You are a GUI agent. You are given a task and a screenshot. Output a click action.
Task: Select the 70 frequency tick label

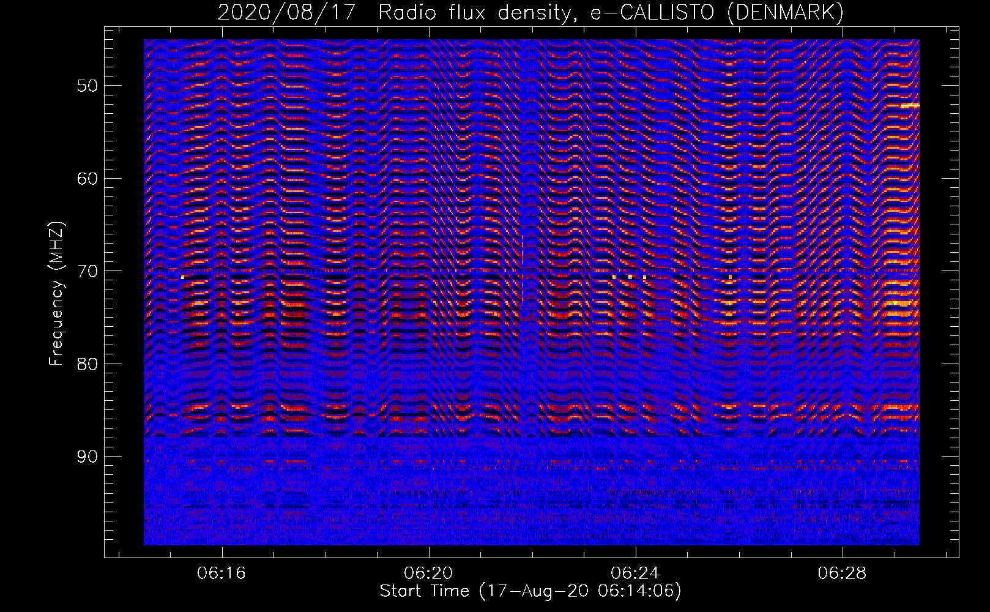click(87, 271)
